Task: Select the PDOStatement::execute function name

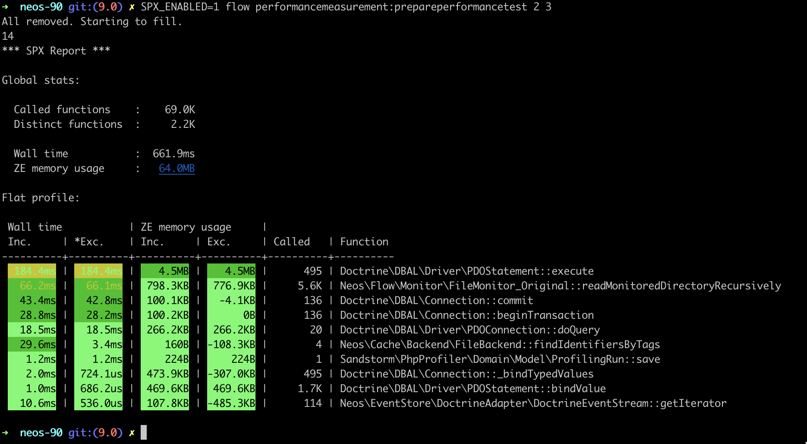Action: pos(467,271)
